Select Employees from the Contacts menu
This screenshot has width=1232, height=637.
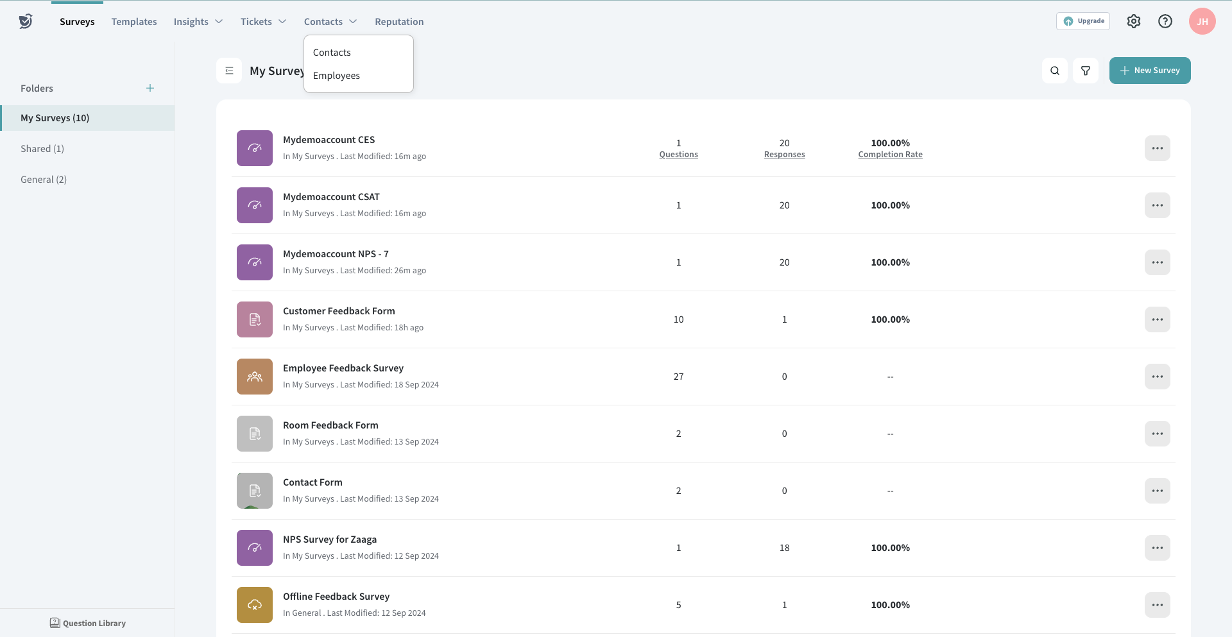(336, 76)
